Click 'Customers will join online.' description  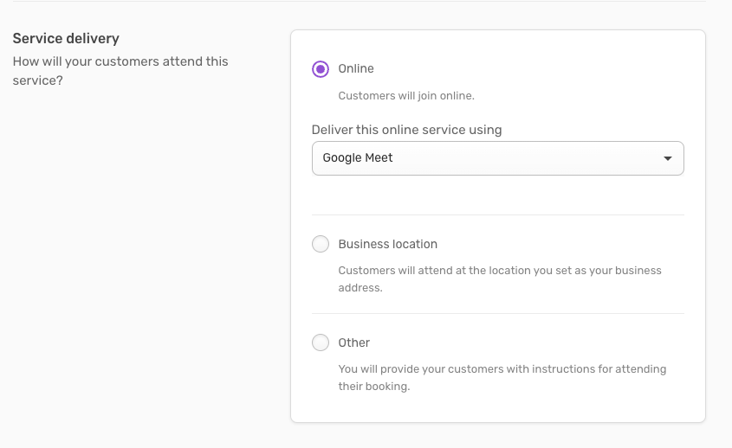pyautogui.click(x=406, y=95)
